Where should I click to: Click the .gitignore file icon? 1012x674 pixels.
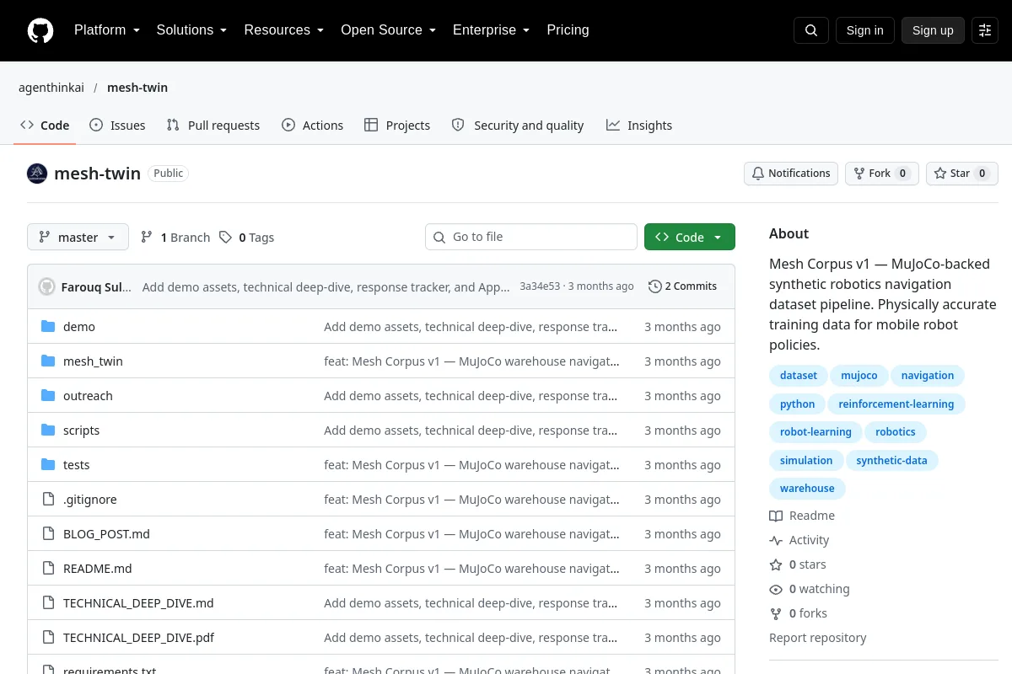pyautogui.click(x=48, y=500)
